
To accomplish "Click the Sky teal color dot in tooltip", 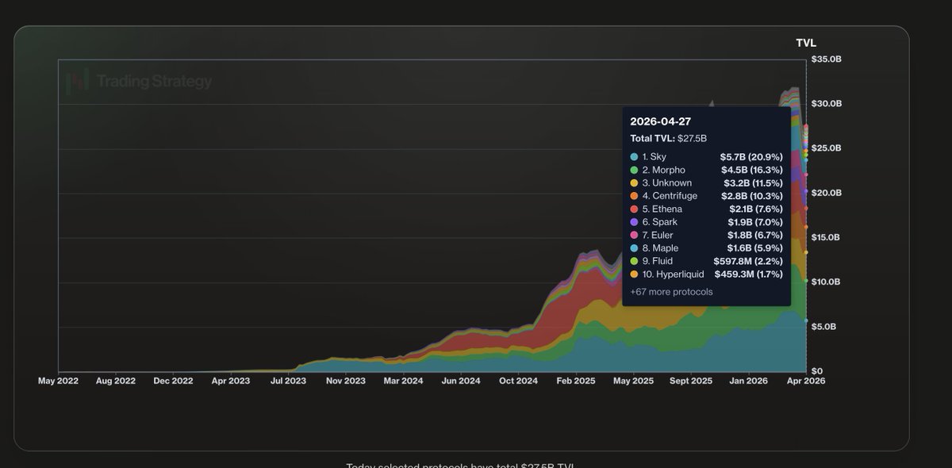I will click(634, 157).
